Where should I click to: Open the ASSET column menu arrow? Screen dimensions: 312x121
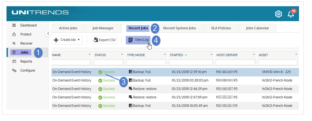click(296, 54)
